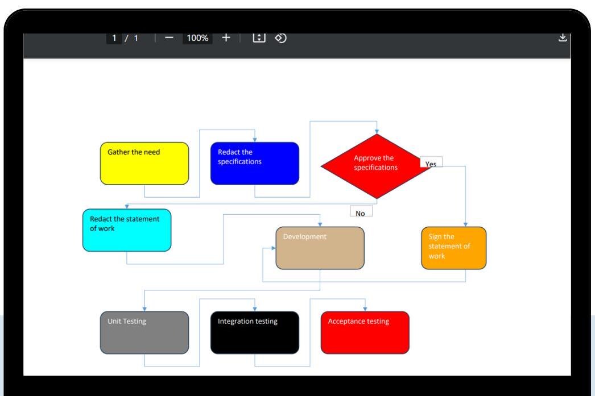Click the zoom in icon
The height and width of the screenshot is (396, 595).
[227, 37]
